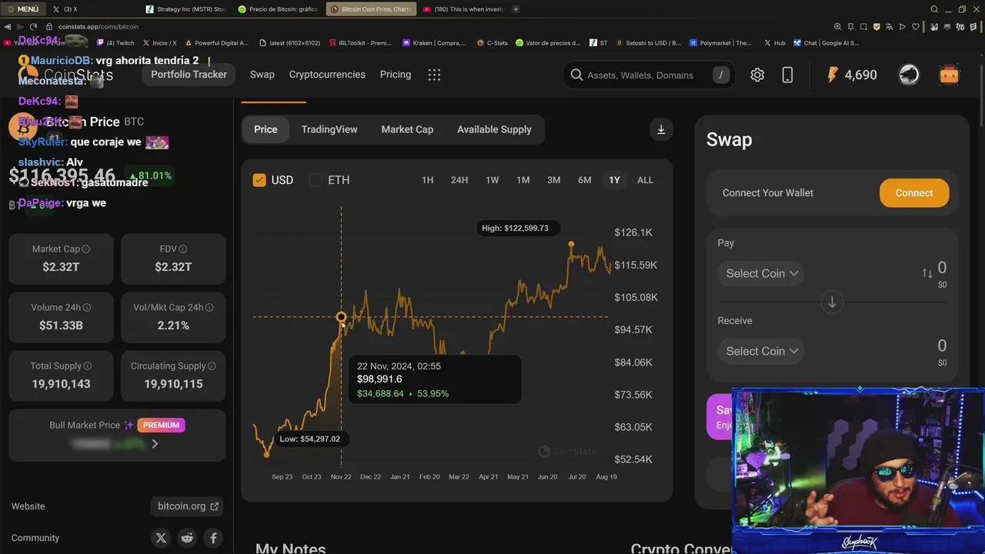Open the orange gift box icon
Viewport: 985px width, 554px height.
pyautogui.click(x=949, y=75)
